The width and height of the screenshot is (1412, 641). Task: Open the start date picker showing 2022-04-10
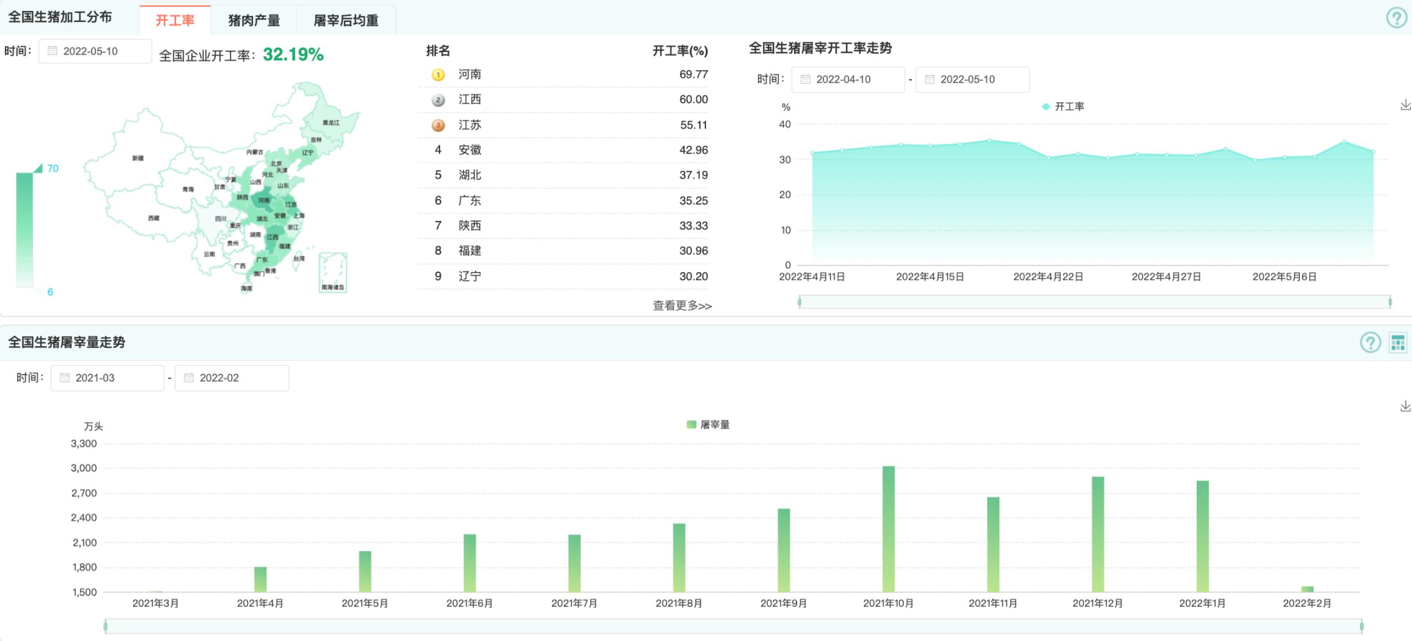click(x=847, y=79)
